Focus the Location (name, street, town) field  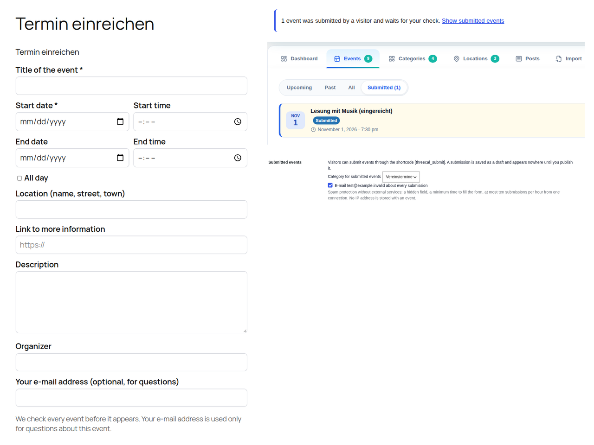pos(131,210)
